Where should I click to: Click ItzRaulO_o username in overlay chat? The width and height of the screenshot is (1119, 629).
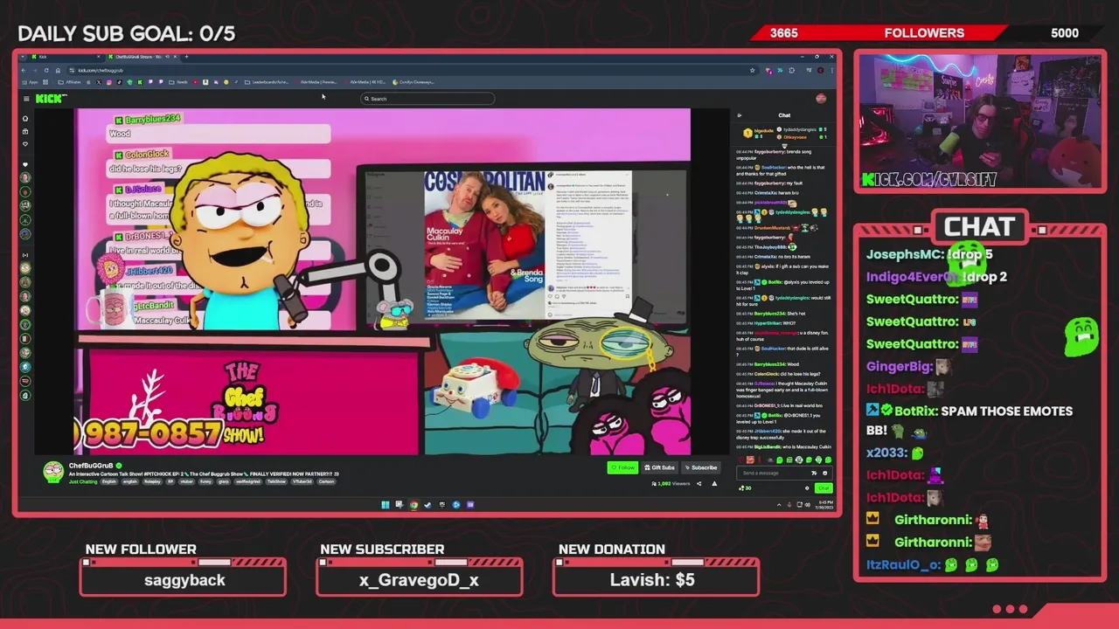point(903,564)
